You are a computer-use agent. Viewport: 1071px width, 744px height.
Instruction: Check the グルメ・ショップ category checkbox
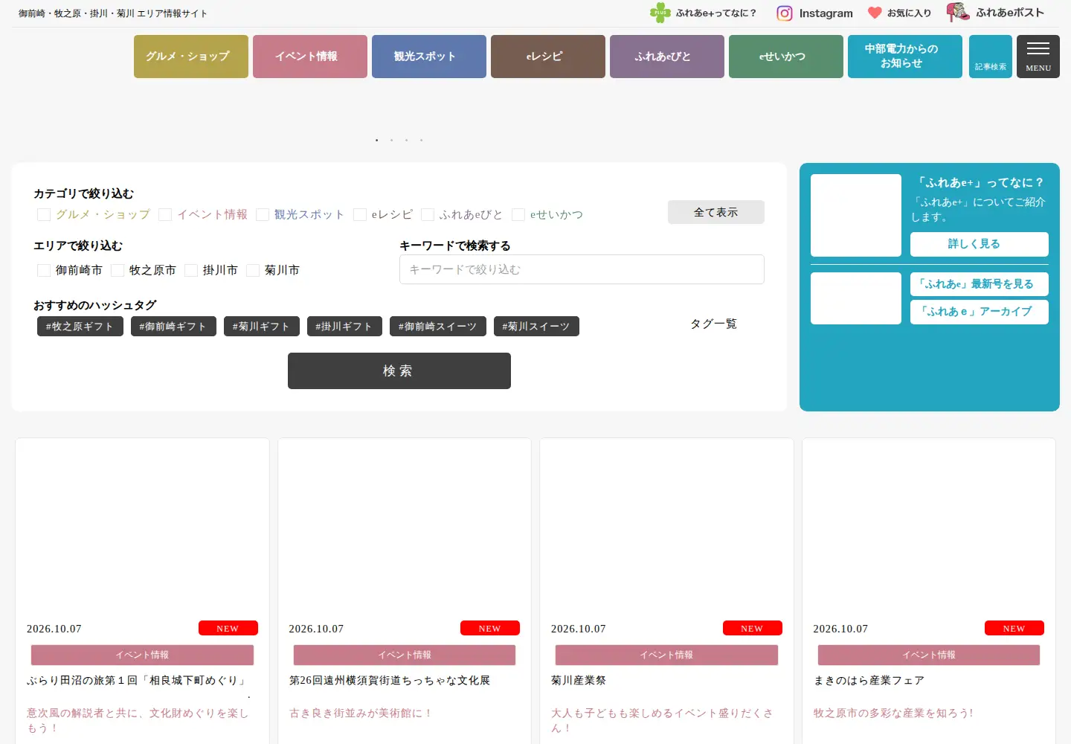pyautogui.click(x=44, y=215)
